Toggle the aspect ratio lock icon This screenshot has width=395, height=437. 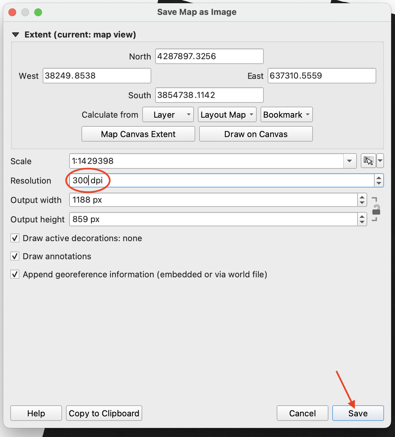coord(376,209)
